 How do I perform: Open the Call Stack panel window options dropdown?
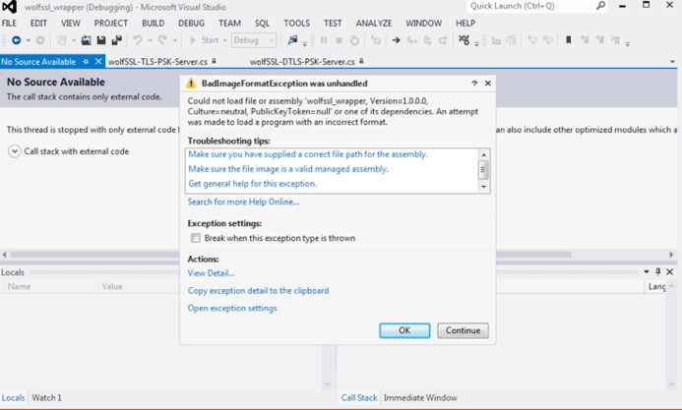(647, 272)
